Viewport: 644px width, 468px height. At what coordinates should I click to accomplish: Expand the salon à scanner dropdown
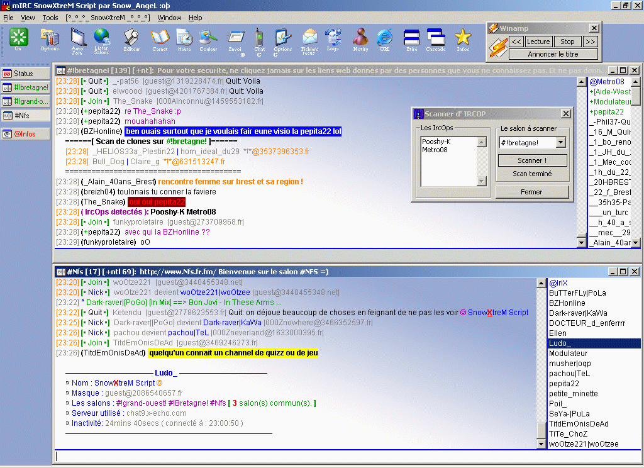point(560,143)
